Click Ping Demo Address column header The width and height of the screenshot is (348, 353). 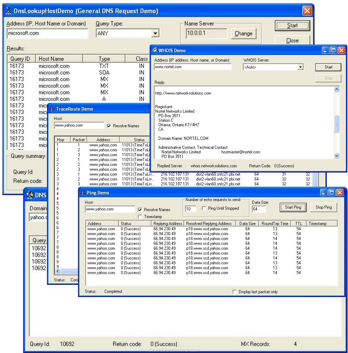click(x=102, y=224)
